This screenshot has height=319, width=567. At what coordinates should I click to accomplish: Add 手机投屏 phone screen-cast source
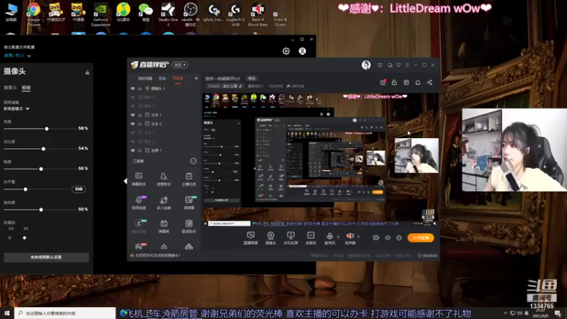[291, 238]
